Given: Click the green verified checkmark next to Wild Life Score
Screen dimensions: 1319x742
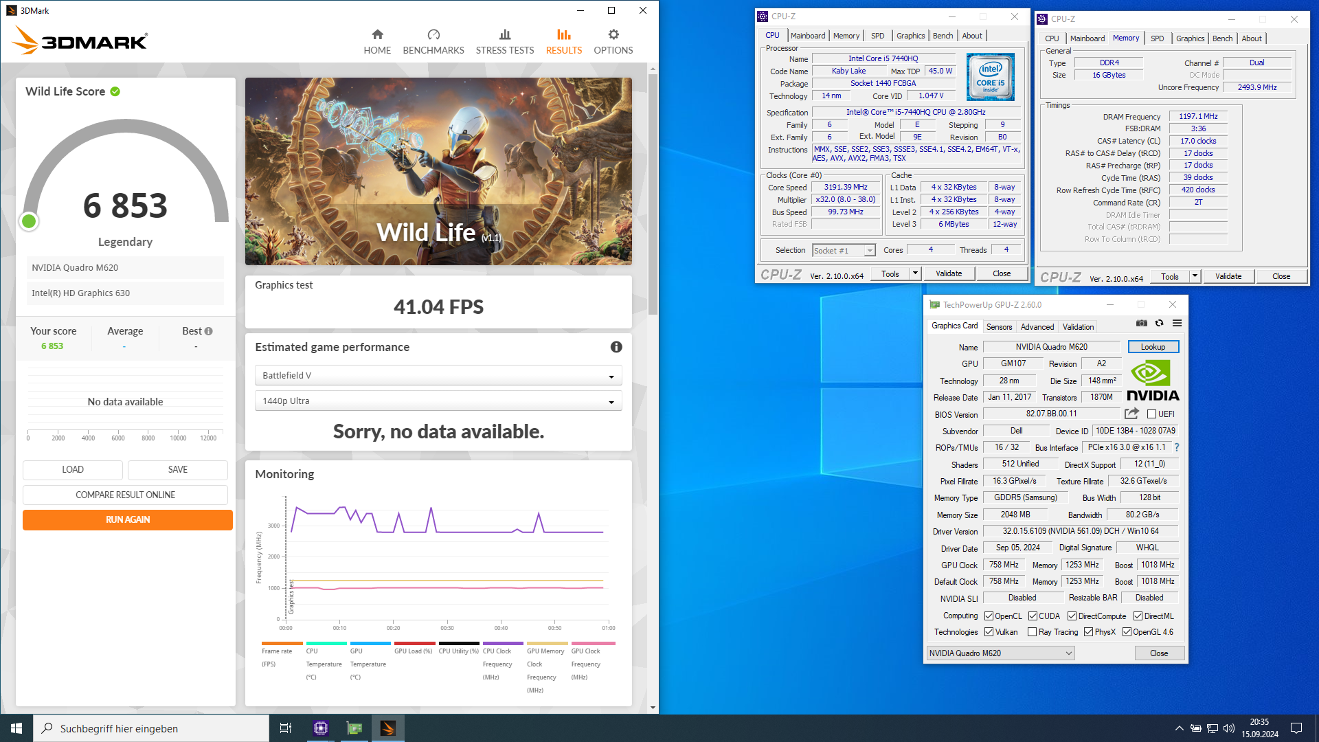Looking at the screenshot, I should coord(115,91).
